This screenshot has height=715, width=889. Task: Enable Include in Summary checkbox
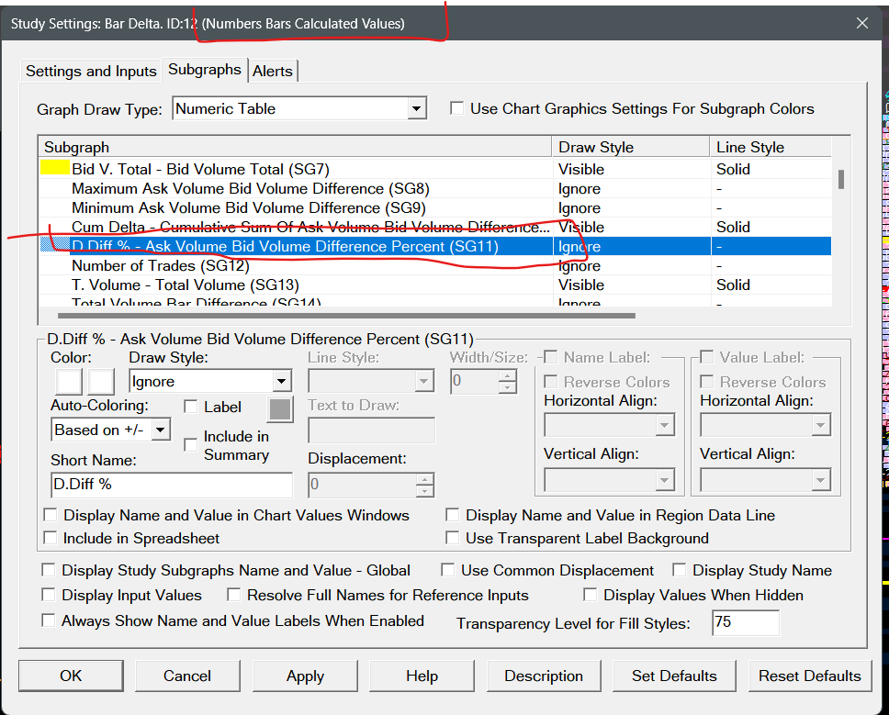191,445
